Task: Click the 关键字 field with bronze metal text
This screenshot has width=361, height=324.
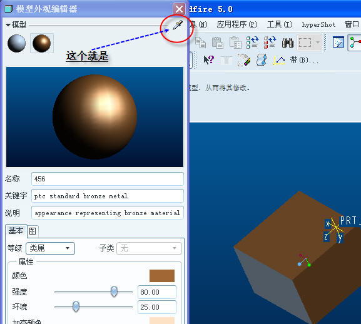Action: pos(107,196)
